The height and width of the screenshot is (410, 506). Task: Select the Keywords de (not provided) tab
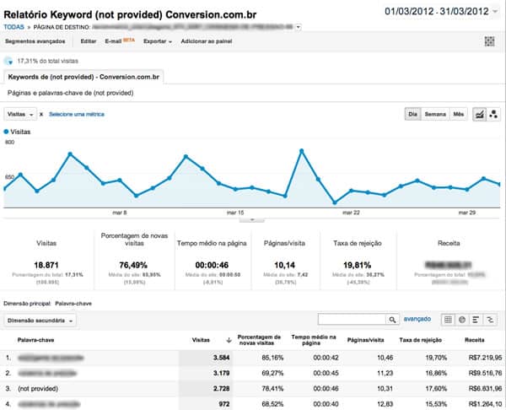click(x=83, y=77)
